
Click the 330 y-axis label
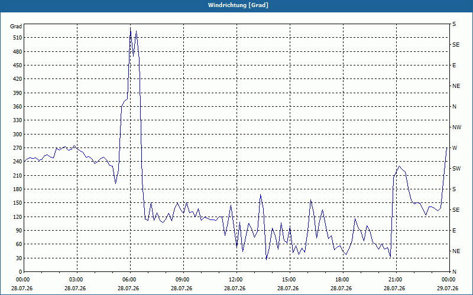tap(18, 120)
